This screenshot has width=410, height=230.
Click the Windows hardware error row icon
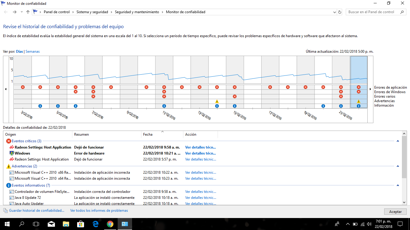tap(12, 153)
